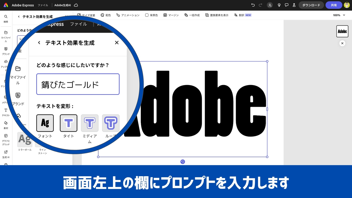Toggle the 背景色 background color box
Image resolution: width=352 pixels, height=198 pixels.
pyautogui.click(x=151, y=15)
